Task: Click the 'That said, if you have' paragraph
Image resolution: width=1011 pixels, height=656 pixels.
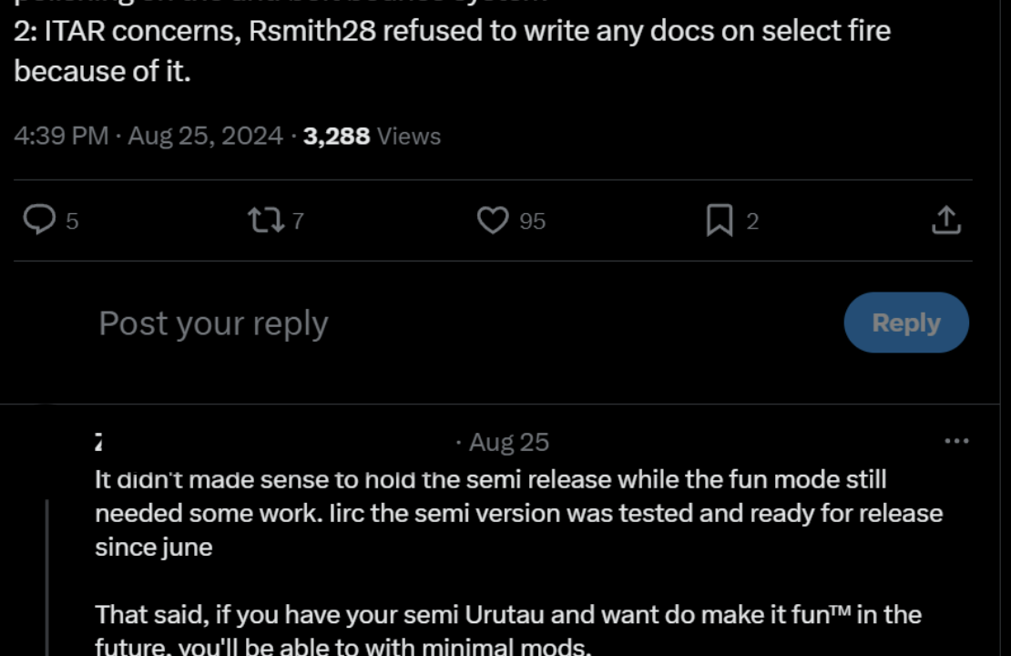Action: pos(508,629)
